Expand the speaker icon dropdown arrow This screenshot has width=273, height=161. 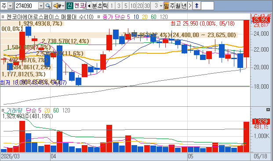pyautogui.click(x=63, y=6)
